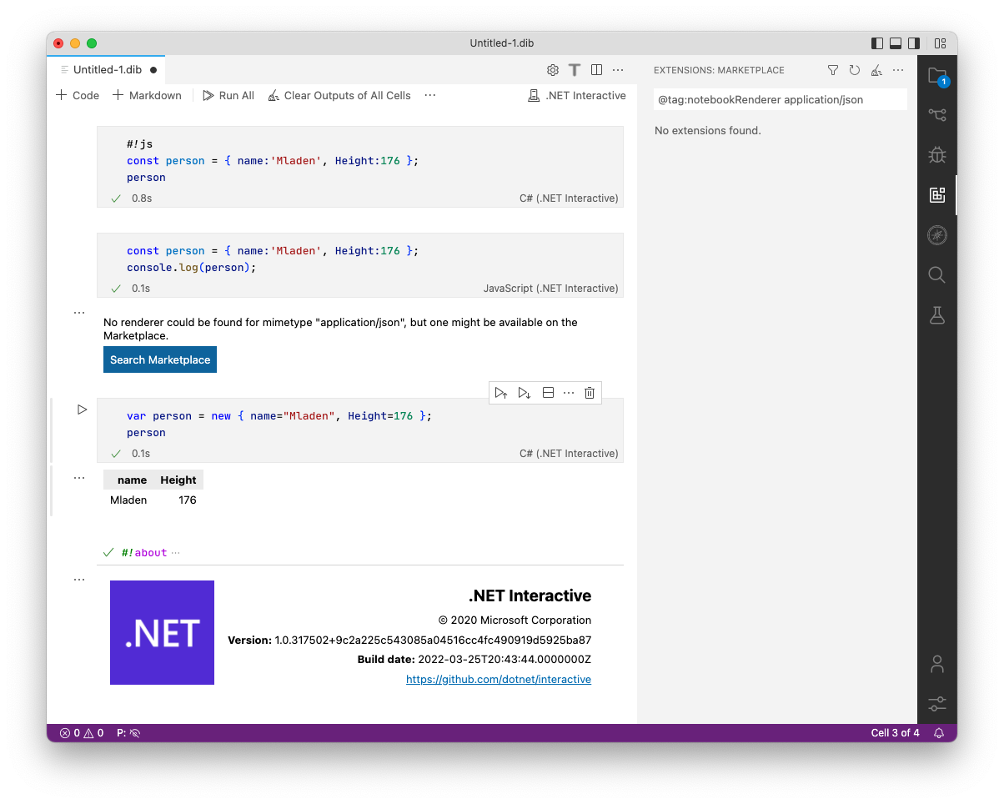Open the Source Control panel
The height and width of the screenshot is (804, 1004).
(937, 115)
